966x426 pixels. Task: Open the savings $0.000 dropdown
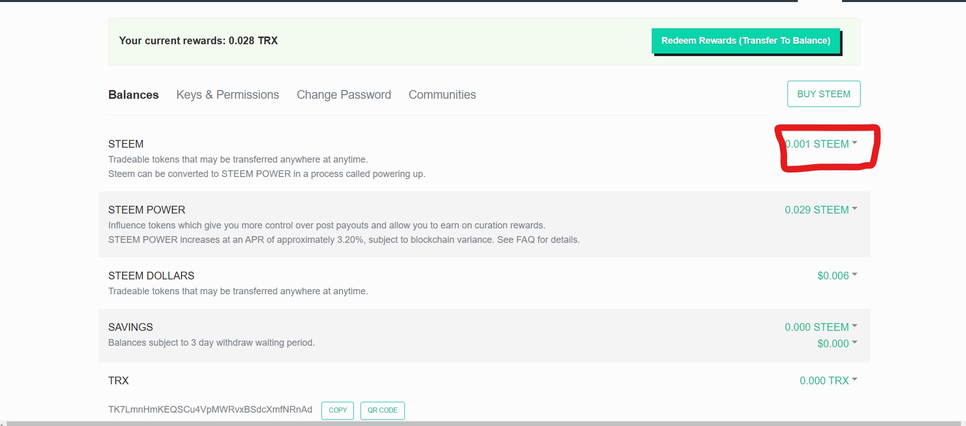click(x=837, y=344)
